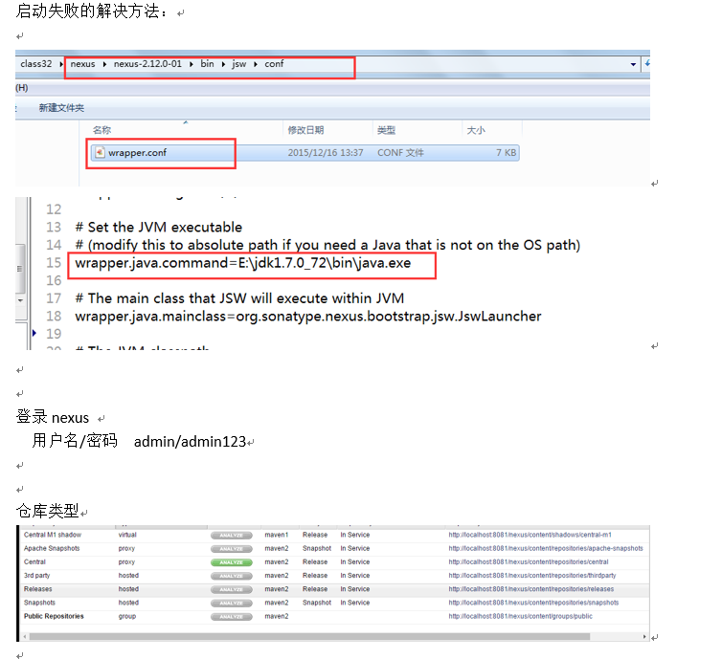The image size is (722, 659).
Task: Click the '# Set the JVM executable' comment line
Action: [x=158, y=228]
